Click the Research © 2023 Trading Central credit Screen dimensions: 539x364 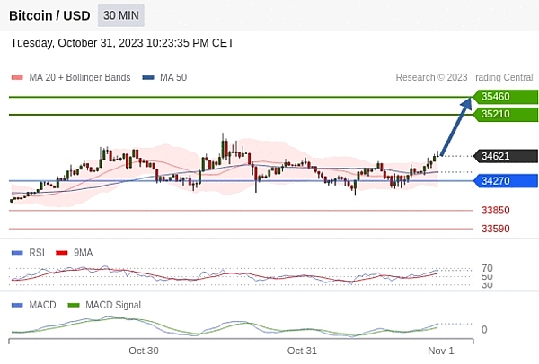coord(464,78)
